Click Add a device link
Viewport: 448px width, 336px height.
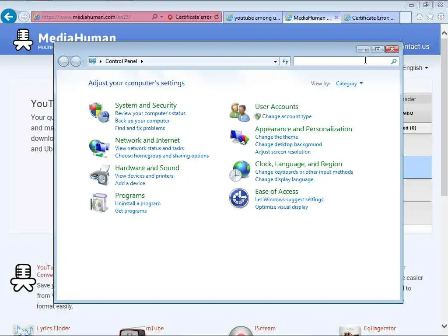(x=130, y=183)
